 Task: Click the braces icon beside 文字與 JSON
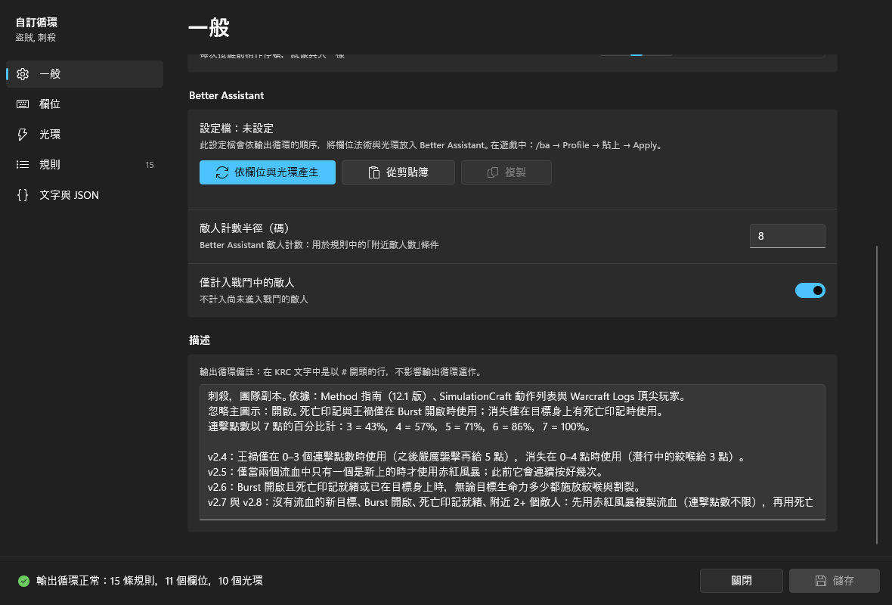point(23,194)
